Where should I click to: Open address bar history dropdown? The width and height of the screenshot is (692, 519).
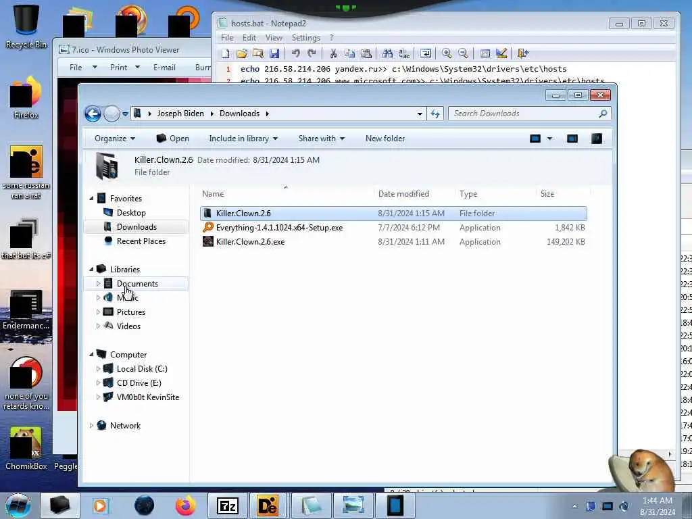coord(420,114)
